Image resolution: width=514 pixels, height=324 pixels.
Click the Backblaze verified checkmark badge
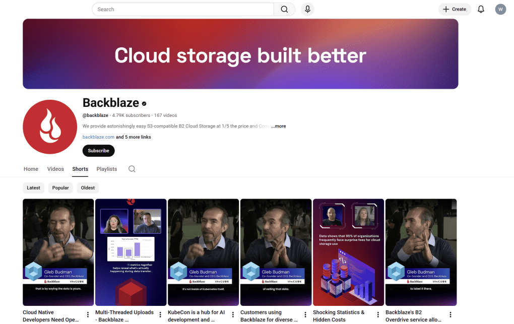(144, 104)
